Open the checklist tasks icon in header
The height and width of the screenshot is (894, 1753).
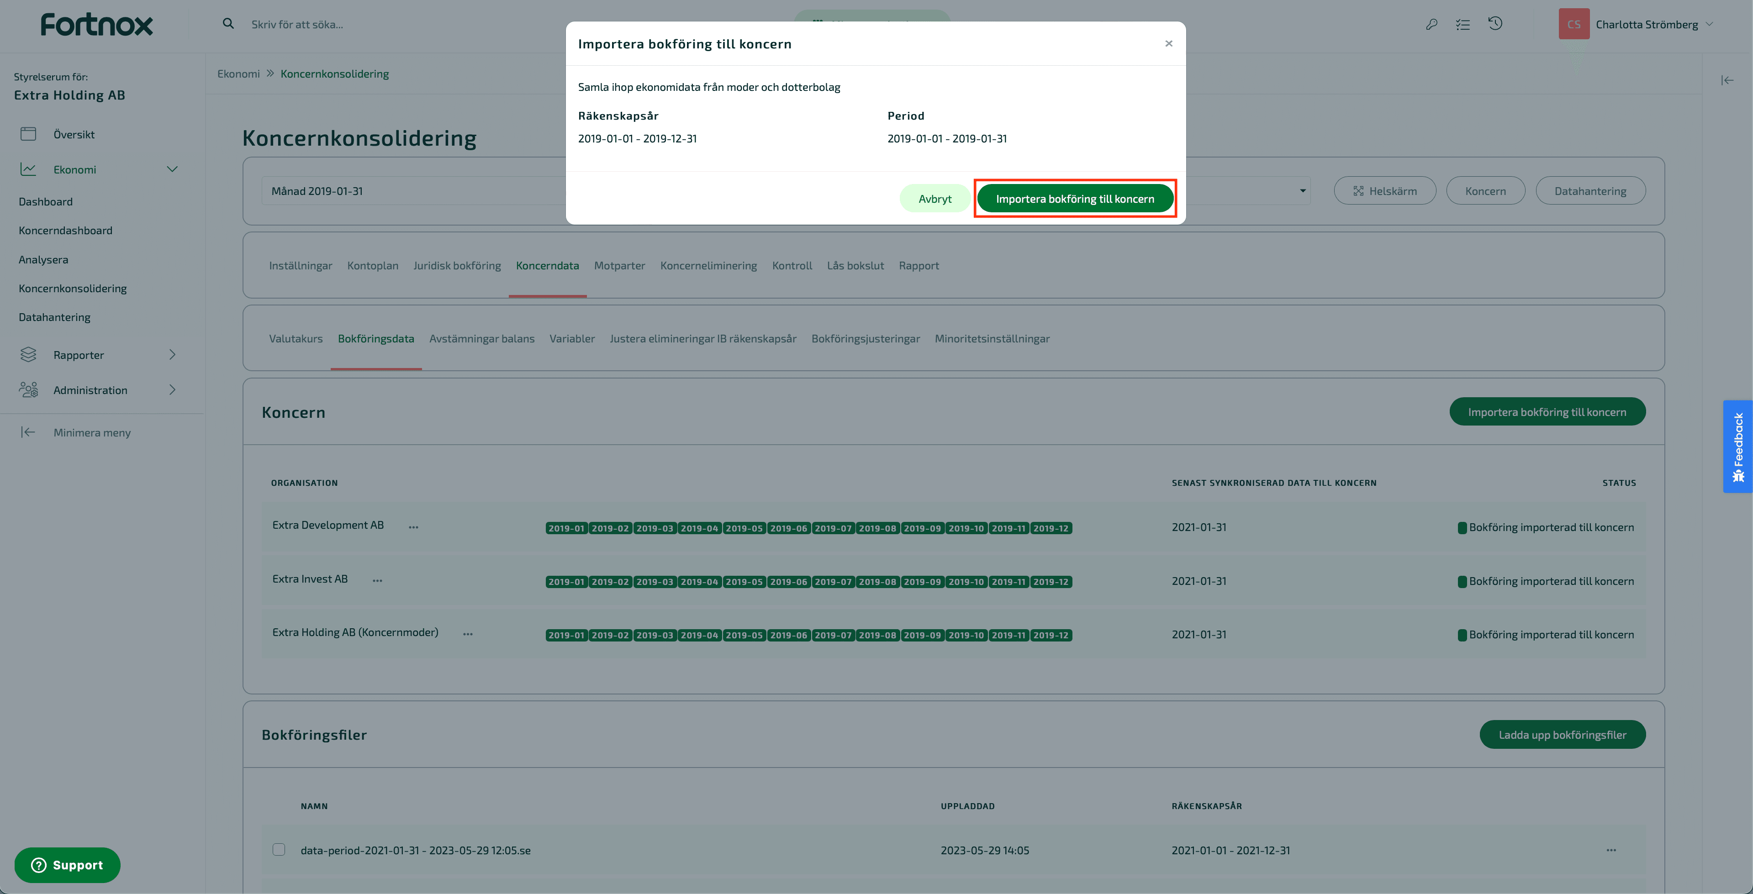tap(1463, 25)
